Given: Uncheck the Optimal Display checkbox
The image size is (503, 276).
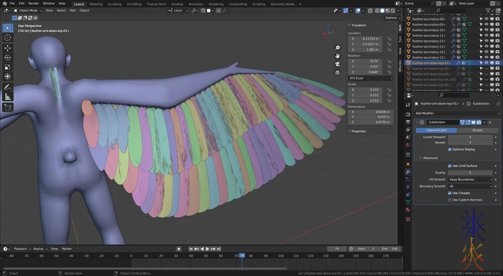Looking at the screenshot, I should coord(450,149).
